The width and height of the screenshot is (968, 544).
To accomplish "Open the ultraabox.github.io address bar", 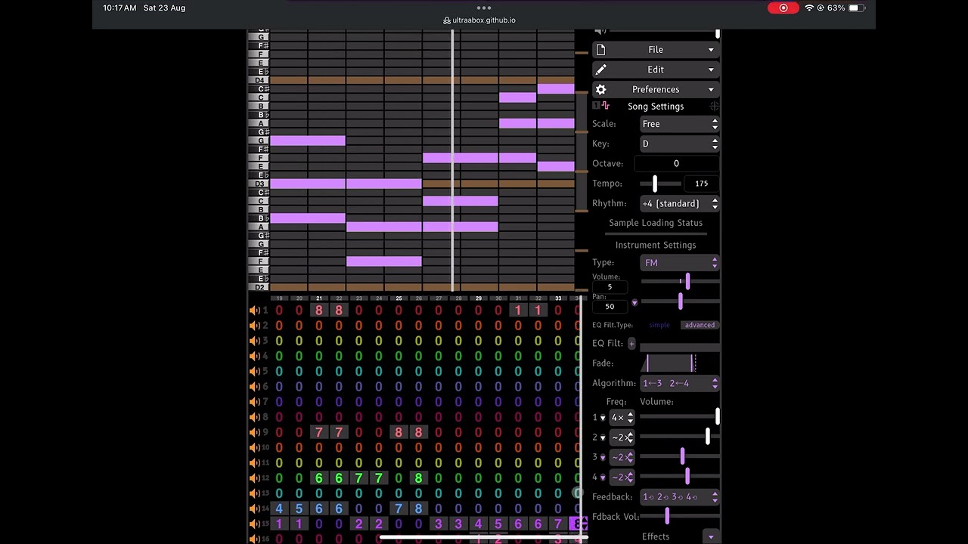I will (484, 20).
